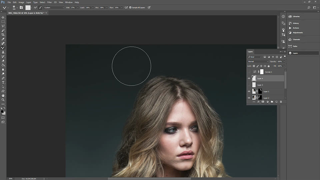Open the Normal blend mode dropdown
The height and width of the screenshot is (180, 320).
258,61
